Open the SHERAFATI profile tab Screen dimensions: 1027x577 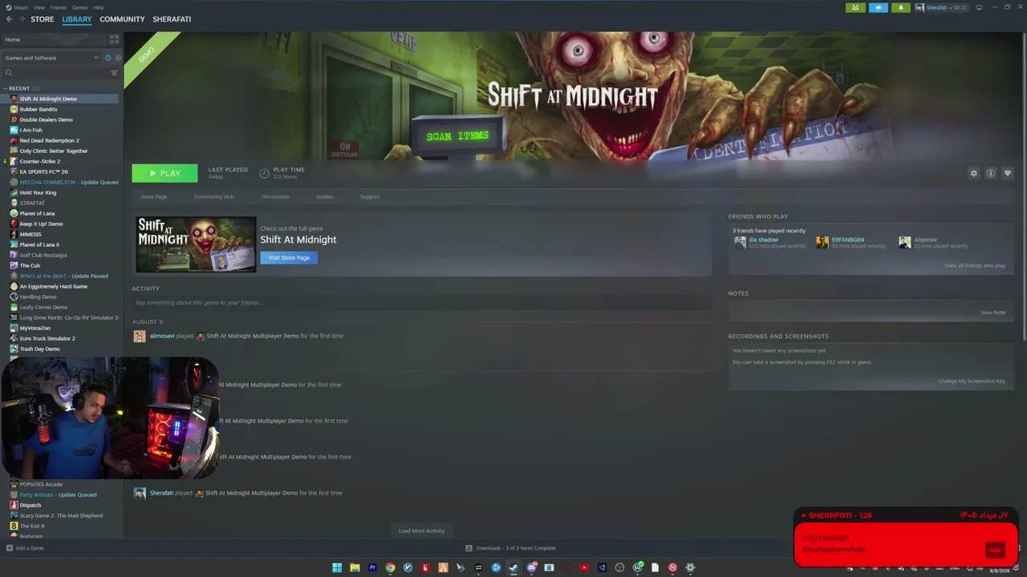[173, 19]
